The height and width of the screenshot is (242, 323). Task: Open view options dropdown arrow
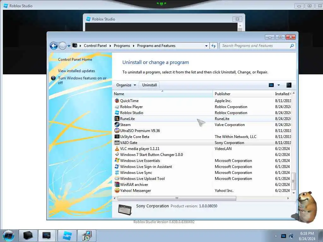pos(279,85)
